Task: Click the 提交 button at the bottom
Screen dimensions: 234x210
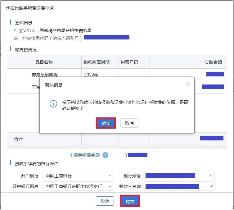Action: [130, 201]
